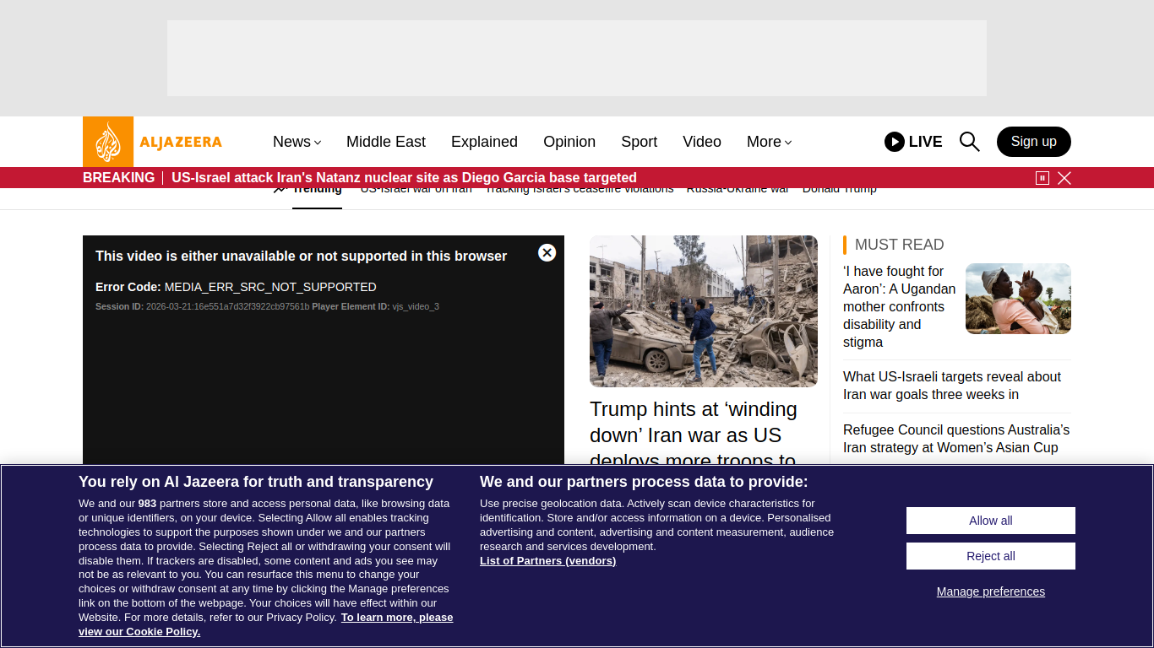Read What US-Israeli targets reveal article

point(952,386)
